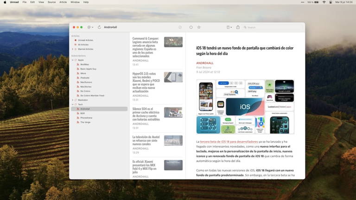Image resolution: width=356 pixels, height=200 pixels.
Task: Click the feed icon beside Six Colors
Action: [x=78, y=91]
